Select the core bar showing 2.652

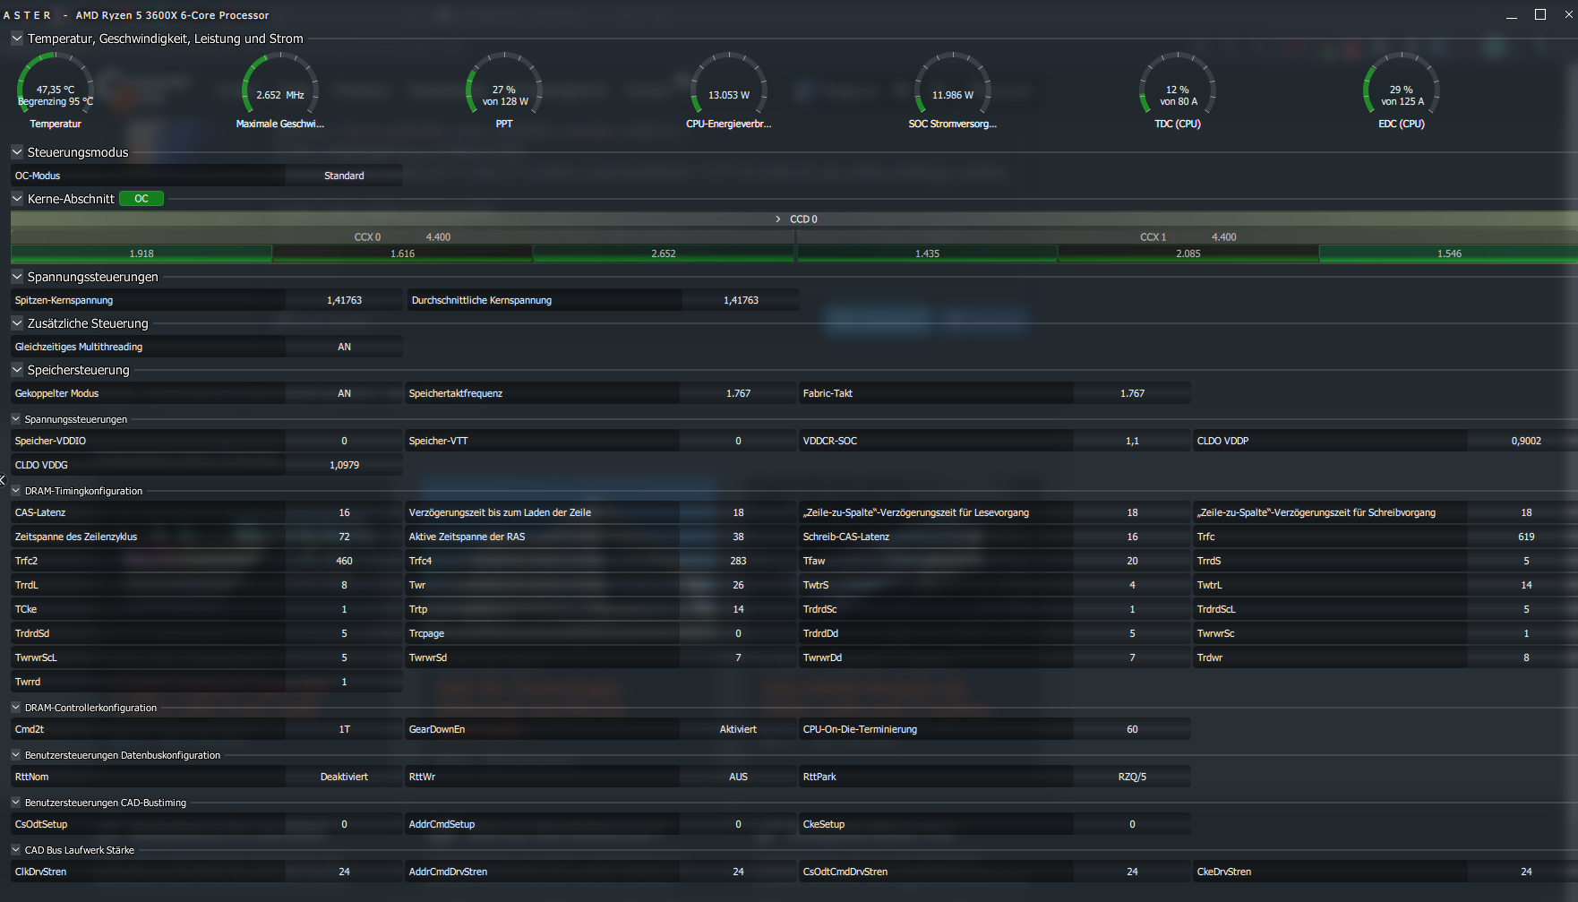click(664, 254)
